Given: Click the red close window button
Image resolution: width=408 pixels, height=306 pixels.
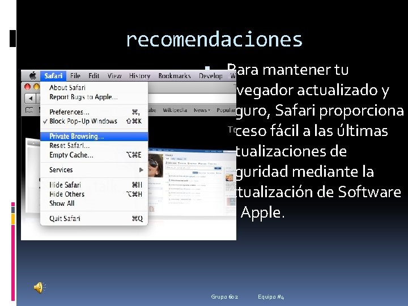Looking at the screenshot, I should tap(27, 87).
